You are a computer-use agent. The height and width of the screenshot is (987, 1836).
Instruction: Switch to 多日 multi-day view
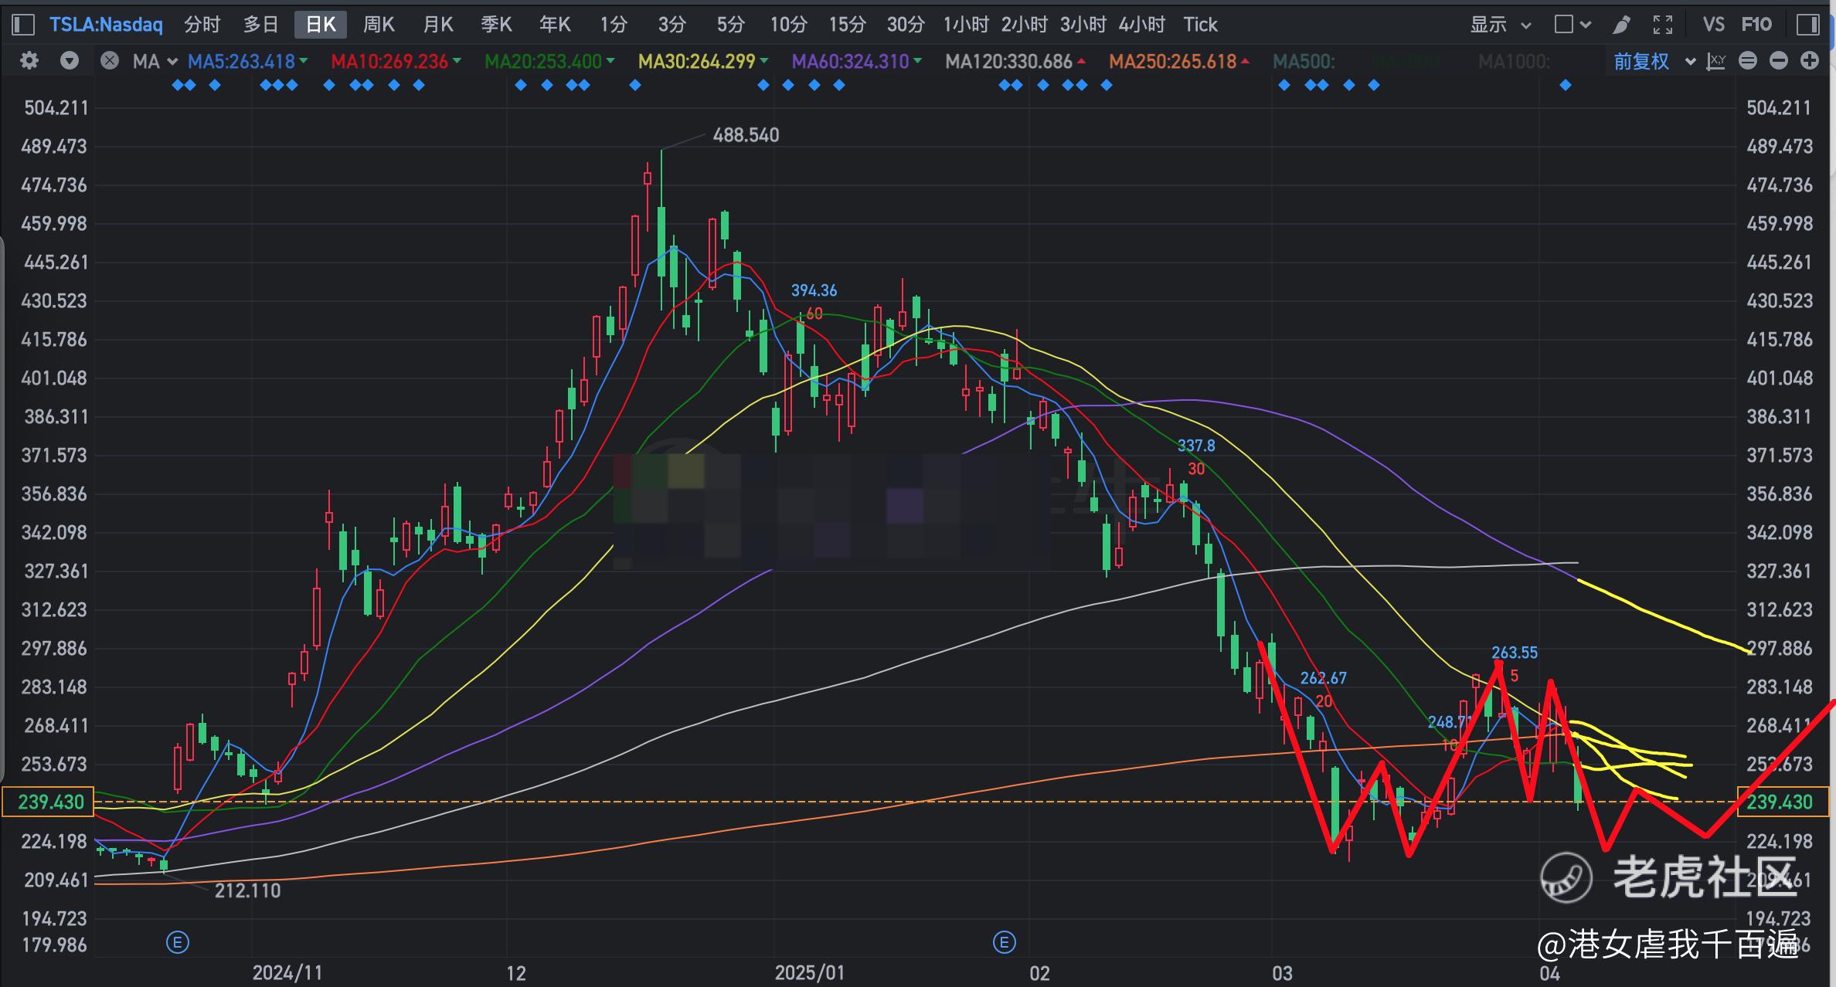pyautogui.click(x=261, y=25)
